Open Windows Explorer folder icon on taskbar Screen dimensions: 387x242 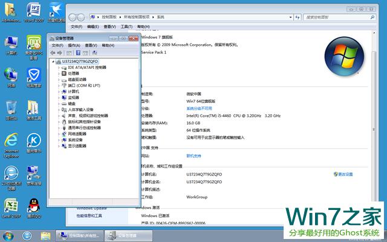click(45, 236)
